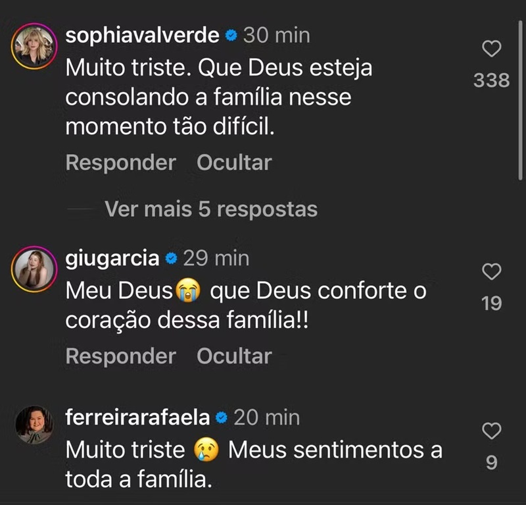Reply to giugarcia's comment via Responder
526x505 pixels.
(x=121, y=356)
